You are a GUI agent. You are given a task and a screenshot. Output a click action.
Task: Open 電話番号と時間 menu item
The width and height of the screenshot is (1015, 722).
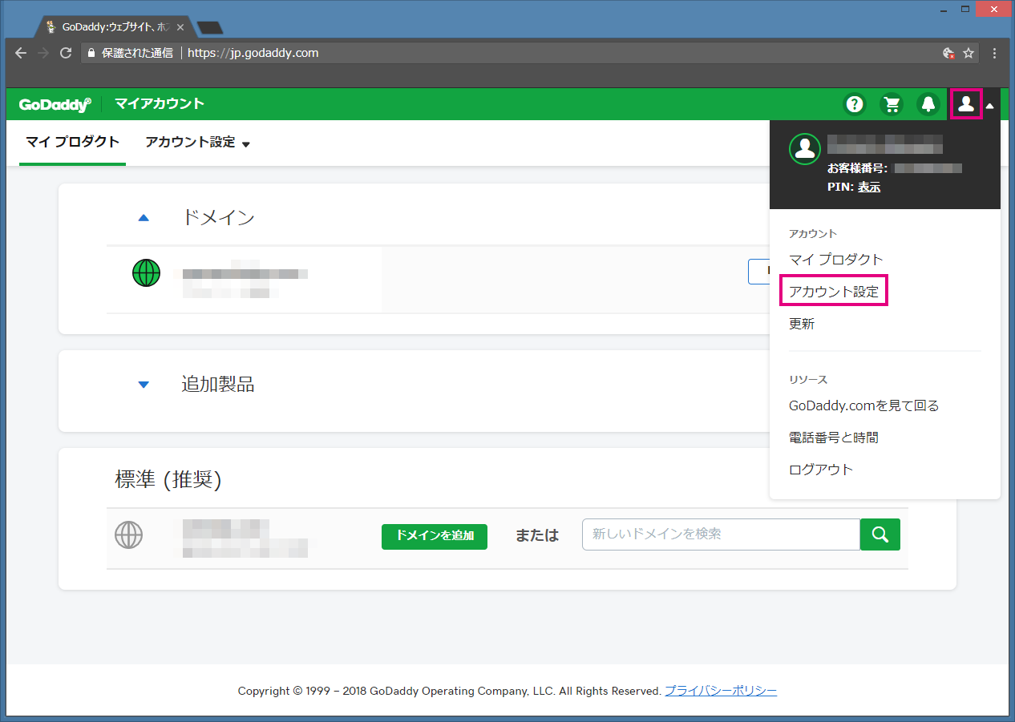tap(834, 438)
